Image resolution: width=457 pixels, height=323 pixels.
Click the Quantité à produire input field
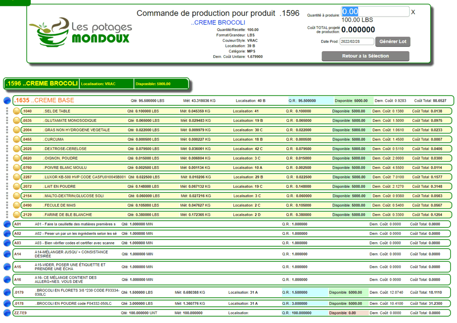(375, 12)
